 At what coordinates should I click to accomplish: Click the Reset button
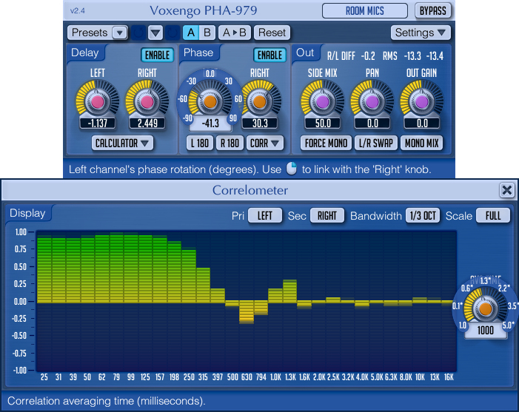click(272, 33)
